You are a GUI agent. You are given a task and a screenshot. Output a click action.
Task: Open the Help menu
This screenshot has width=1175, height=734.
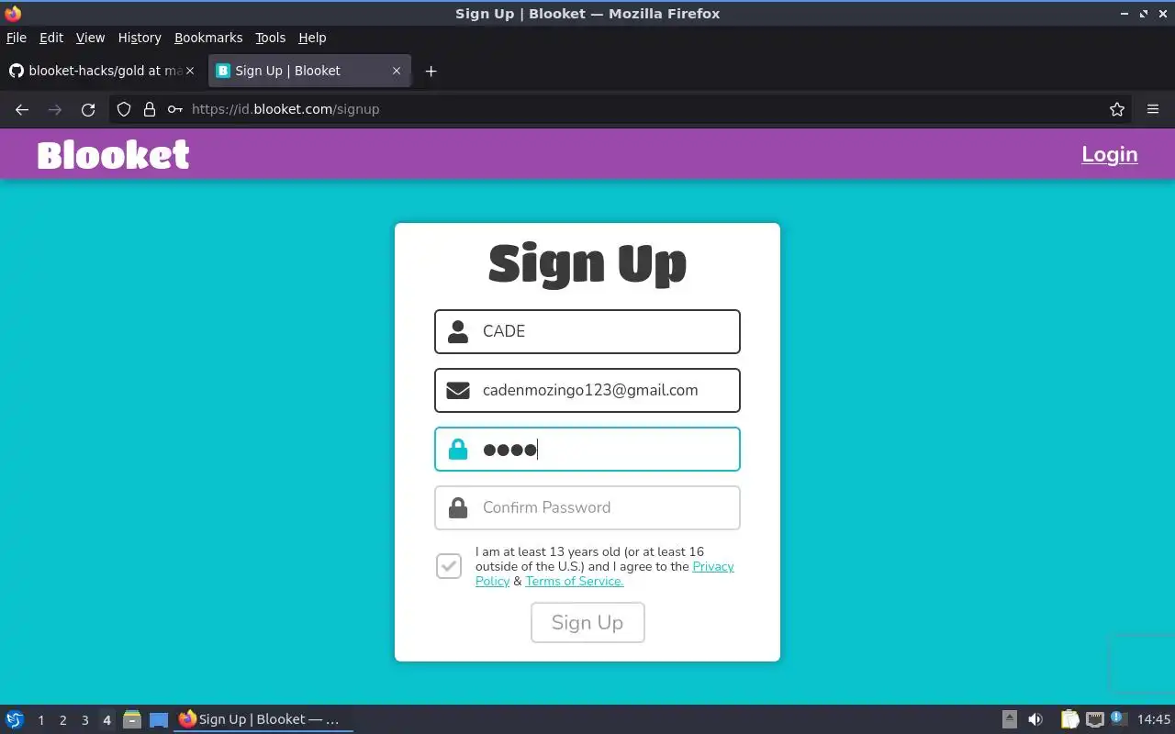pos(312,38)
